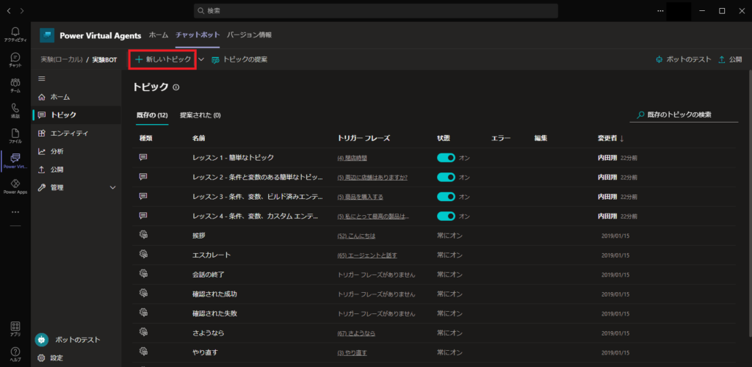This screenshot has width=752, height=367.
Task: Open 分析 in the sidebar
Action: [76, 151]
